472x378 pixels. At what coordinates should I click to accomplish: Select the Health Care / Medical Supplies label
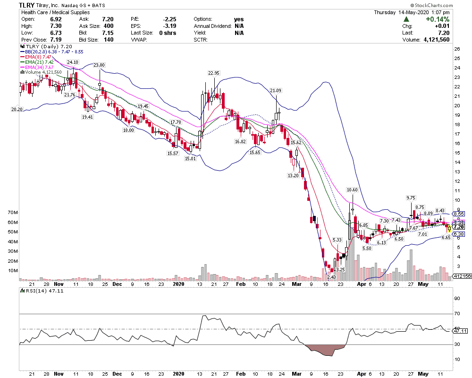pos(55,12)
